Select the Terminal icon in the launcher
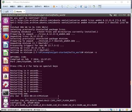 [x=6, y=93]
